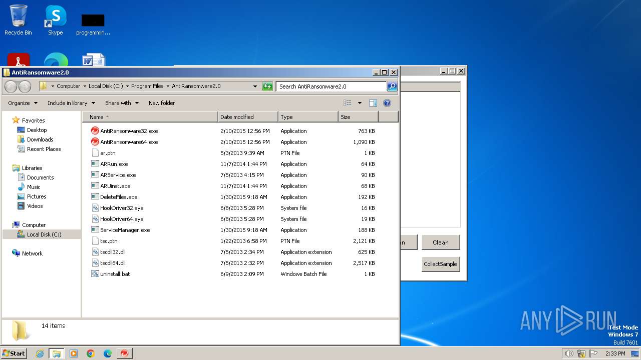Screen dimensions: 641x360
Task: Click the uninstall.bat file icon
Action: pyautogui.click(x=95, y=274)
